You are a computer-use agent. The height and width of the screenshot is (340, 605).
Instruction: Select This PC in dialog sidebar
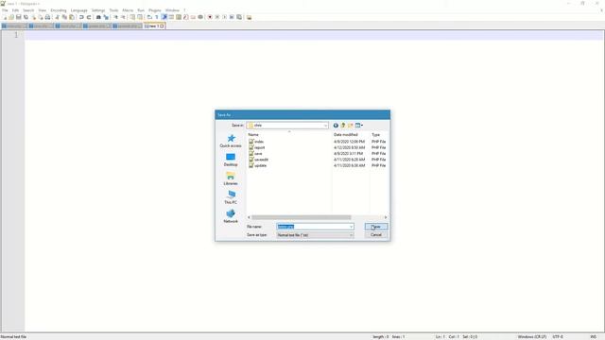[231, 197]
